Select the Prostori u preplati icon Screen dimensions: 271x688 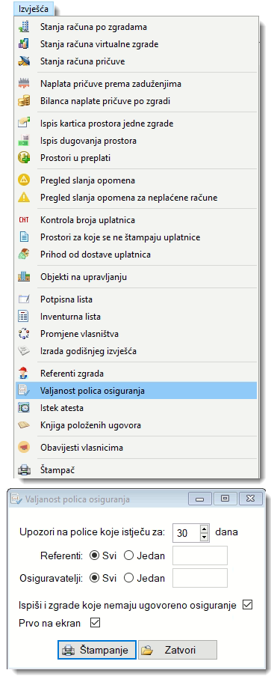24,157
